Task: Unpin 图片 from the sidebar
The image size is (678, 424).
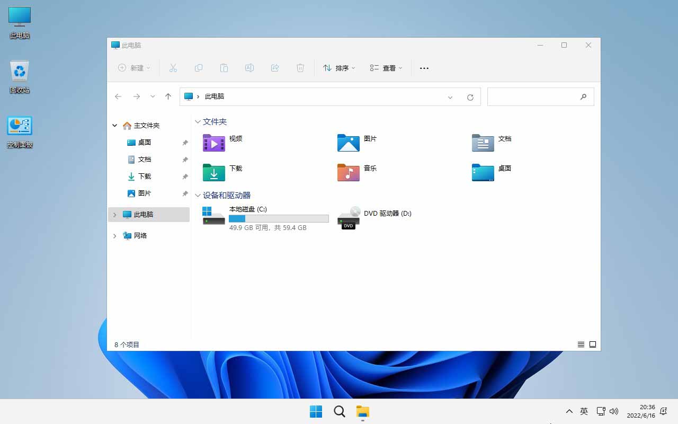Action: click(x=185, y=193)
